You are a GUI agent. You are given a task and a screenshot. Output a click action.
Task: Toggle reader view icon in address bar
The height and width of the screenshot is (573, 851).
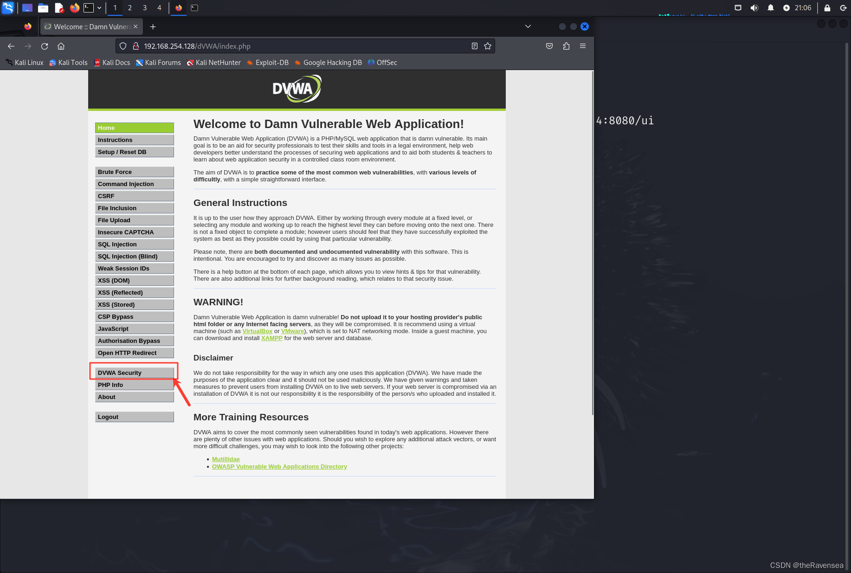click(x=474, y=46)
